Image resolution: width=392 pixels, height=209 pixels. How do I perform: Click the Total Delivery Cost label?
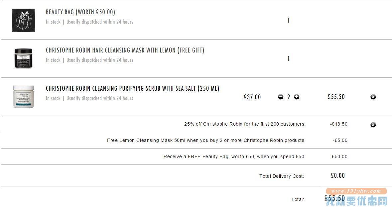(282, 176)
